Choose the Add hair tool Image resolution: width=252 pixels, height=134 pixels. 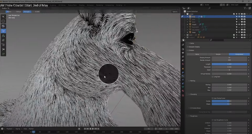(x=3, y=35)
